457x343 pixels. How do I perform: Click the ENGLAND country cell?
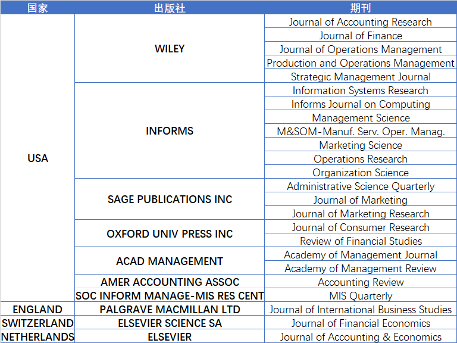click(37, 309)
